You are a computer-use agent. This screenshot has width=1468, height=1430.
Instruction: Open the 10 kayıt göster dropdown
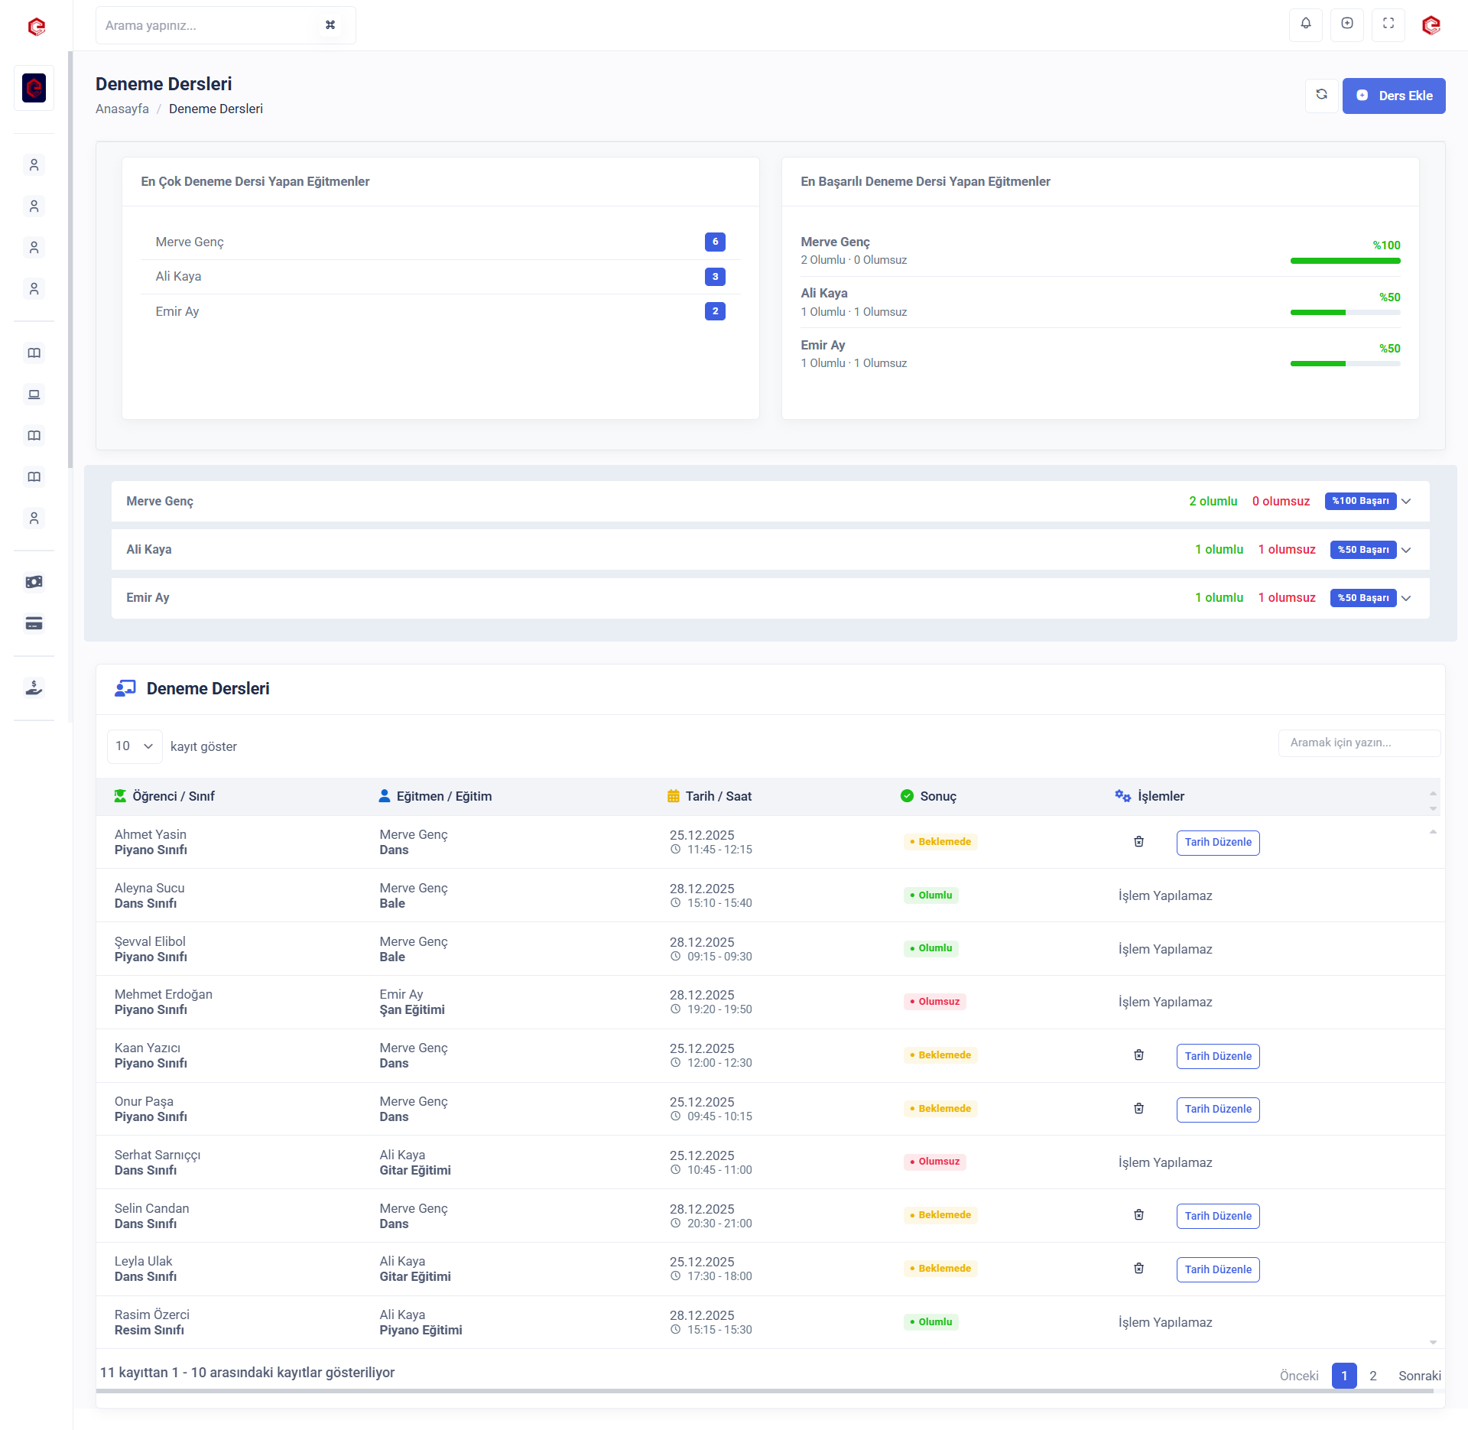[x=135, y=746]
